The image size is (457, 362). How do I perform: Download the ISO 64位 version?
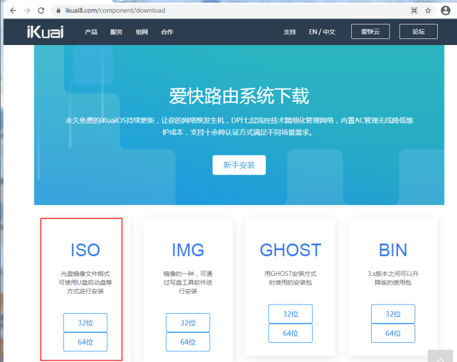tap(85, 342)
